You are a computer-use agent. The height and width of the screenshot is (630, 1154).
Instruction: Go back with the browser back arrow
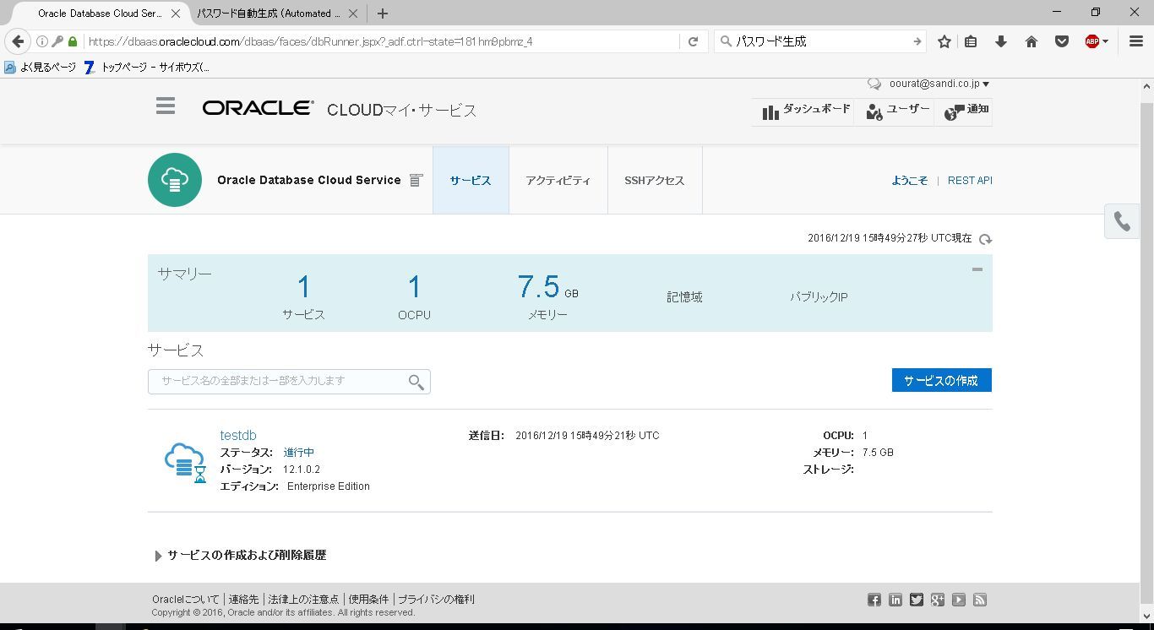coord(18,41)
